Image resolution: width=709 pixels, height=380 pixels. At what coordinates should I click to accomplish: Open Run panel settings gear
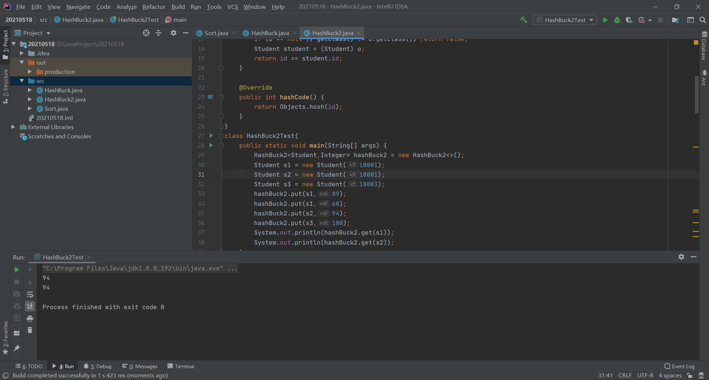tap(681, 257)
